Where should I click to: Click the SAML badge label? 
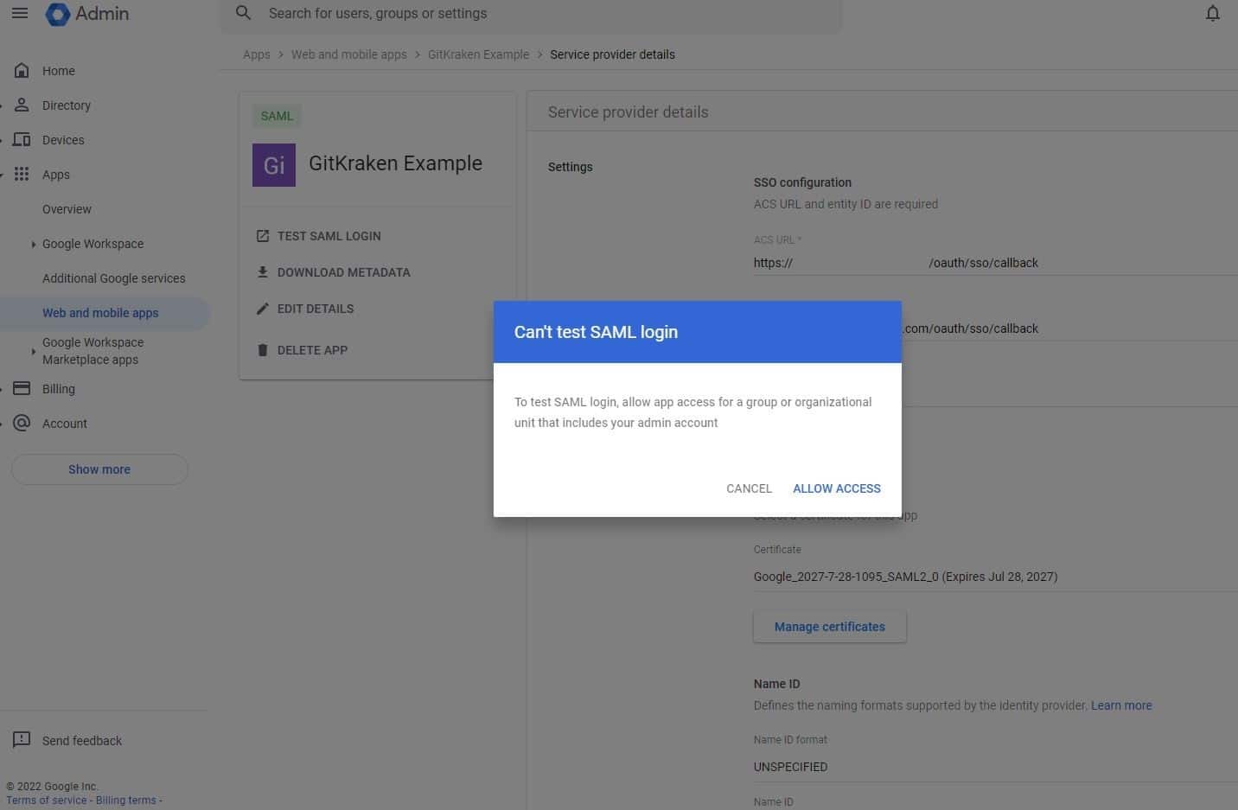pyautogui.click(x=277, y=116)
